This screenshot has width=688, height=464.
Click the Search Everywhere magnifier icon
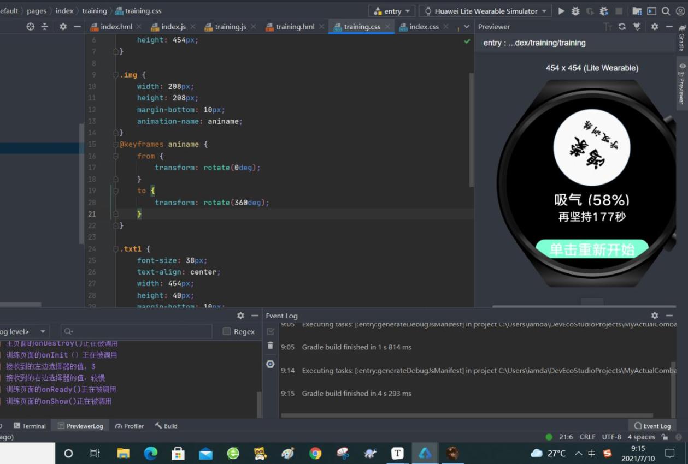666,11
